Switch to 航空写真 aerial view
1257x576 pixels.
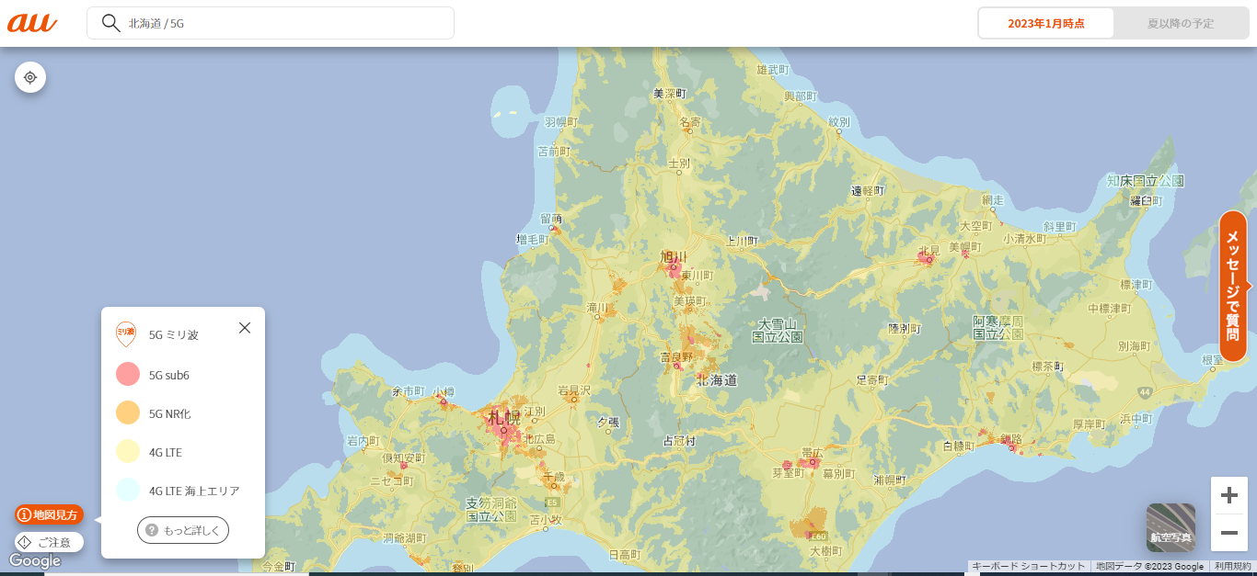(x=1171, y=527)
